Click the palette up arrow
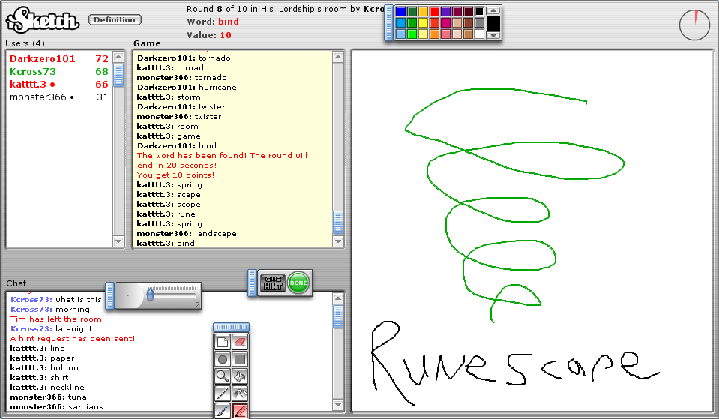This screenshot has width=719, height=419. [493, 10]
